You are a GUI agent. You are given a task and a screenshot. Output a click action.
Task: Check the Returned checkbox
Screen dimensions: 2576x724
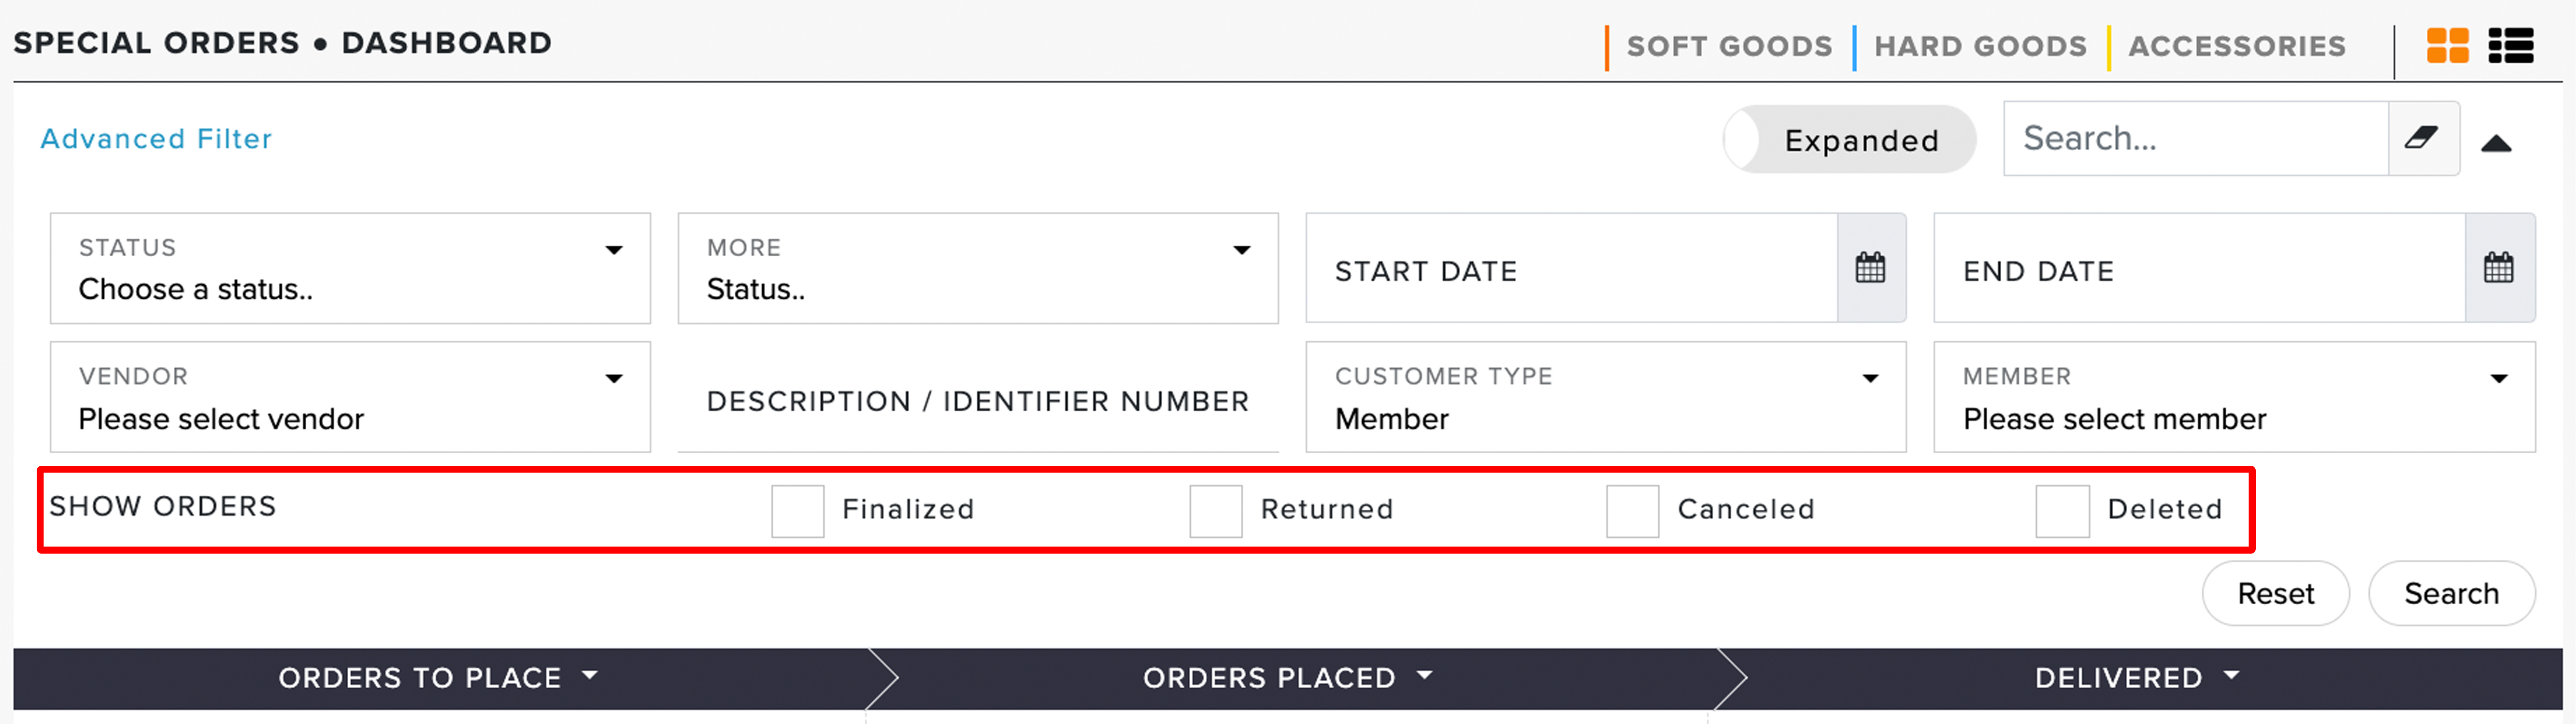pos(1215,510)
